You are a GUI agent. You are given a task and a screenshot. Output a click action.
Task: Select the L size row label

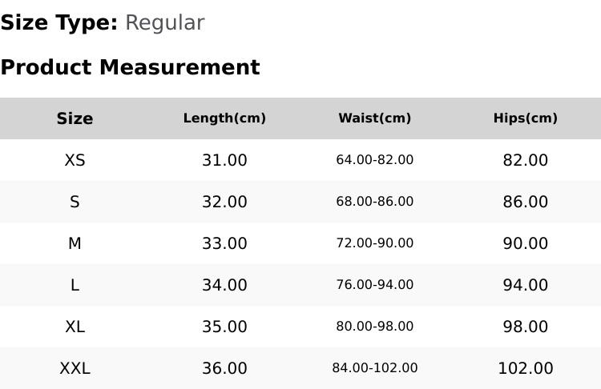[x=75, y=285]
